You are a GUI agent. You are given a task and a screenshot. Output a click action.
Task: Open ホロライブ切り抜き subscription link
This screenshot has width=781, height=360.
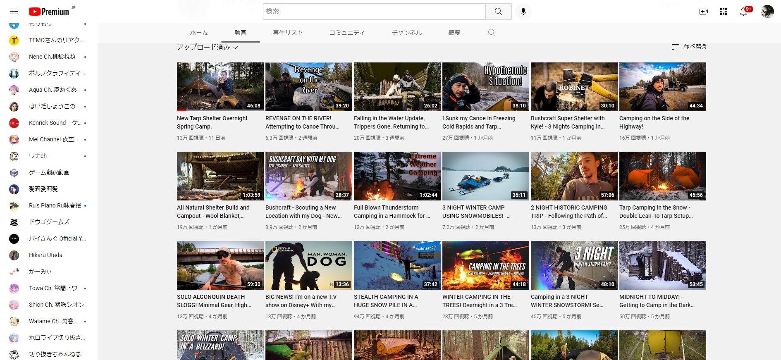pyautogui.click(x=49, y=338)
